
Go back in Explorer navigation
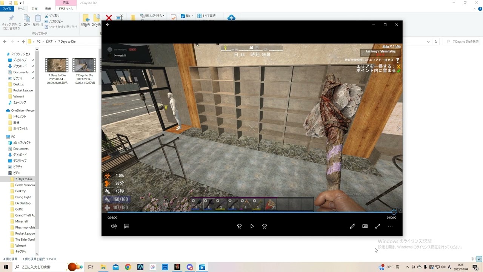[x=5, y=42]
